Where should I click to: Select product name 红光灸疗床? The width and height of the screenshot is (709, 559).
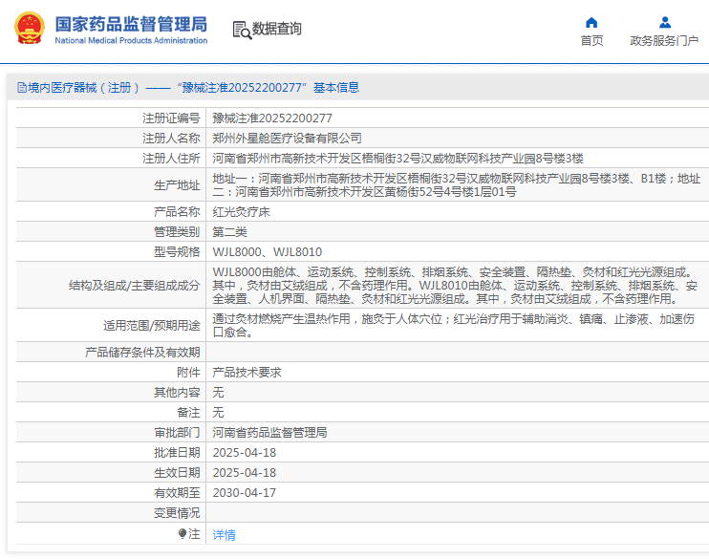click(241, 212)
